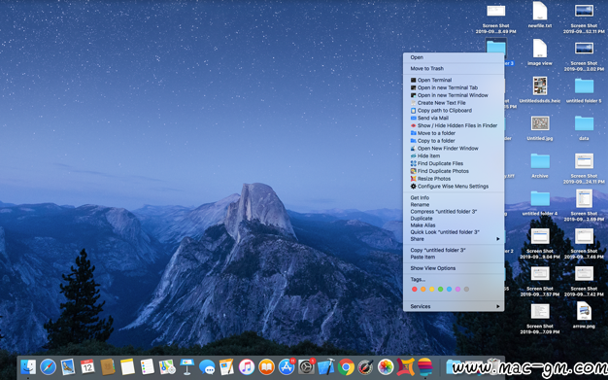Apply the orange tag color
608x380 pixels.
point(423,290)
